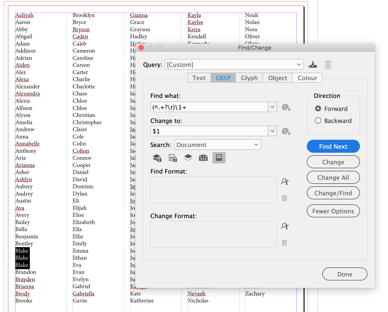Image resolution: width=388 pixels, height=312 pixels.
Task: Switch to the Glyph tab
Action: point(249,78)
